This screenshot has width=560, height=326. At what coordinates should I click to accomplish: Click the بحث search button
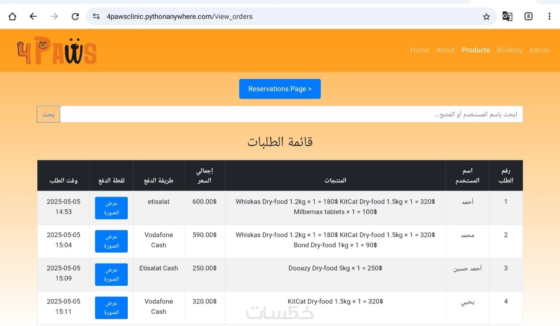[49, 114]
